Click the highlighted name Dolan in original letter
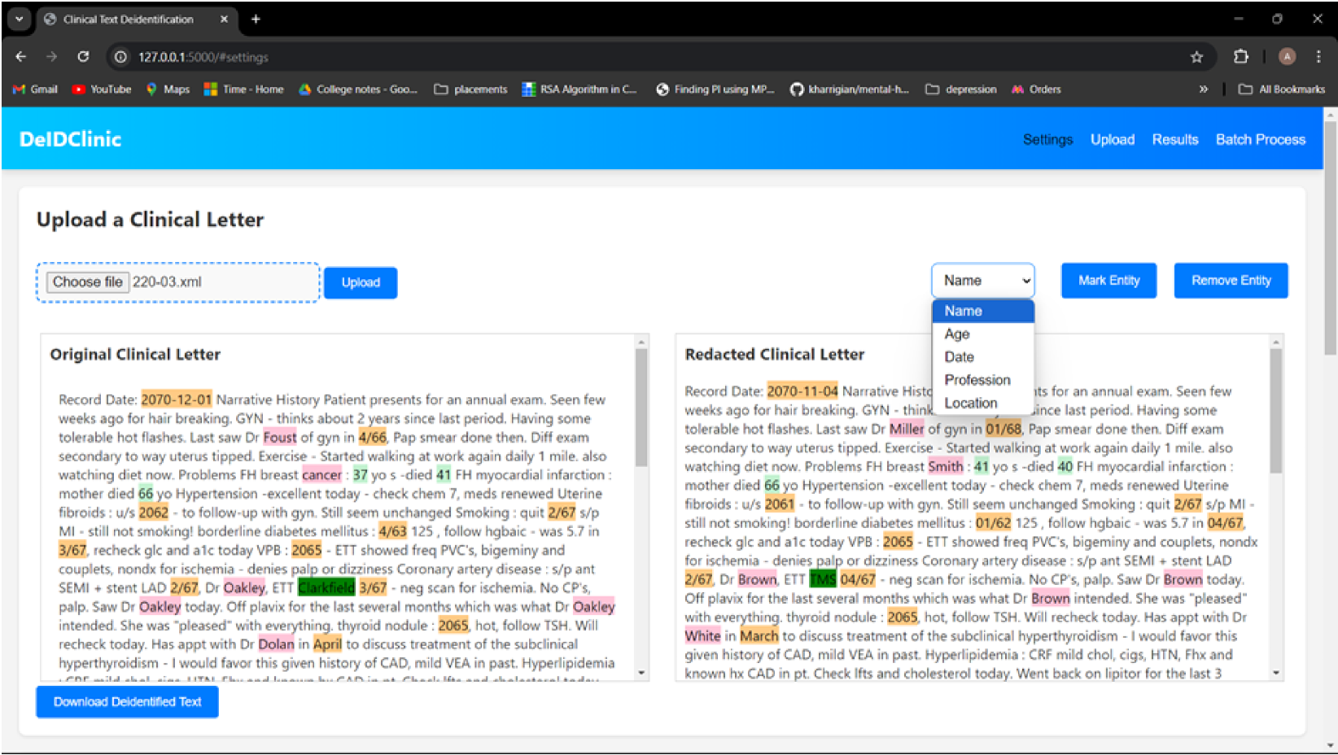The height and width of the screenshot is (755, 1338). 277,644
